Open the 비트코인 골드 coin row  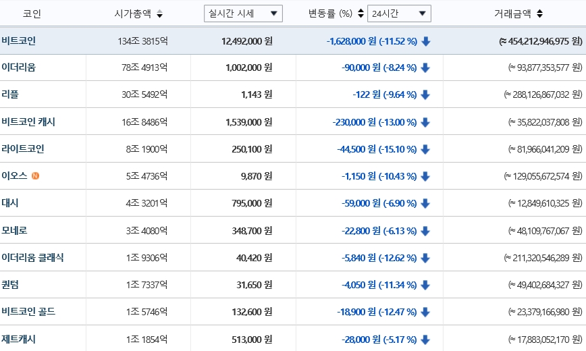coord(293,312)
